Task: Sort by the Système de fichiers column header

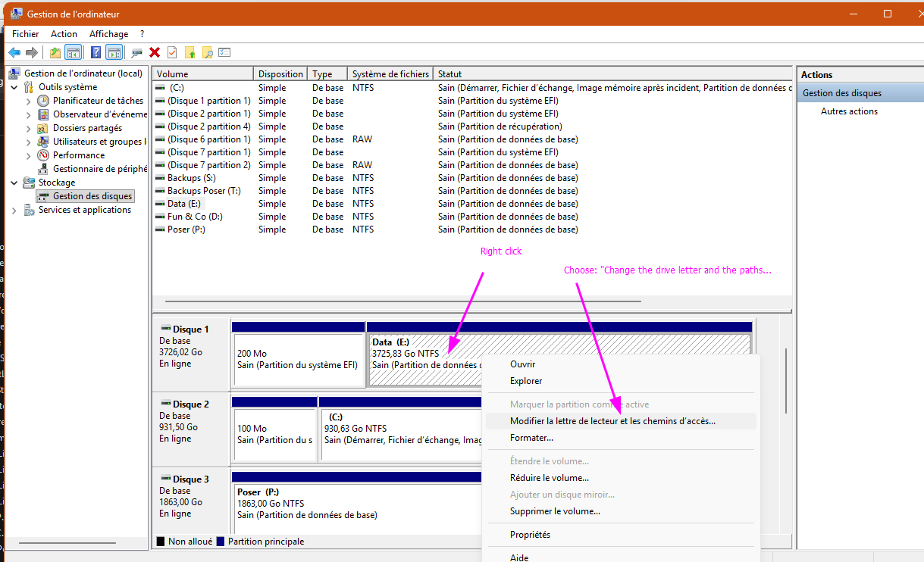Action: [390, 74]
